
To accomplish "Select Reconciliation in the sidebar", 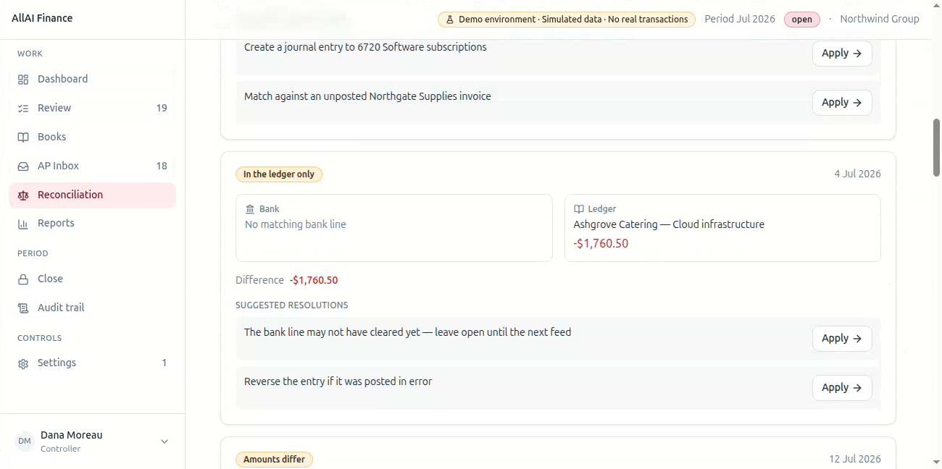I will [92, 195].
